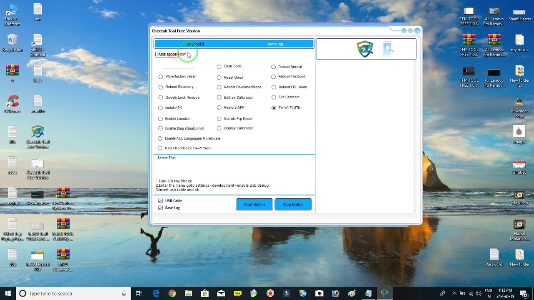This screenshot has height=300, width=534.
Task: Switch to the Android tab
Action: 195,44
